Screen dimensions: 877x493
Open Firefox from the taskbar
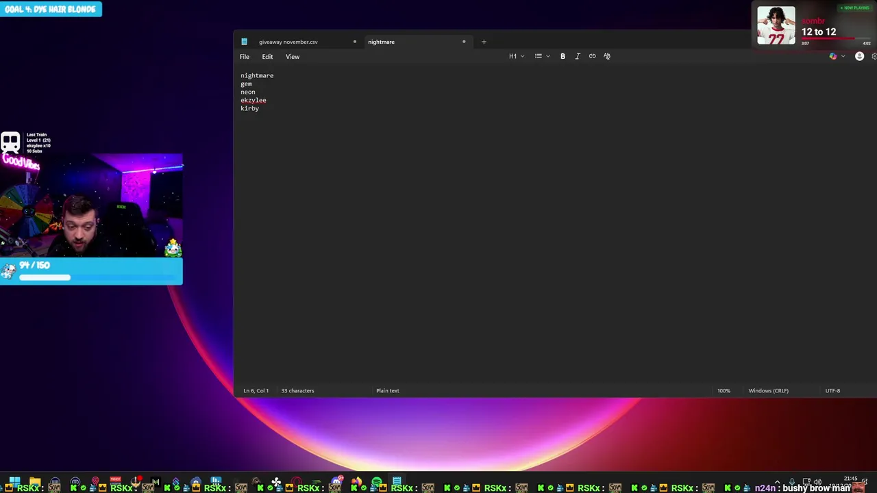coord(356,482)
